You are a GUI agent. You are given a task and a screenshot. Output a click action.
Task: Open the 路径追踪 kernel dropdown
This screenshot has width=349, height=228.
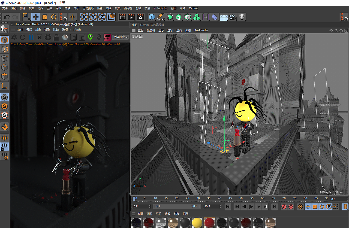(120, 37)
